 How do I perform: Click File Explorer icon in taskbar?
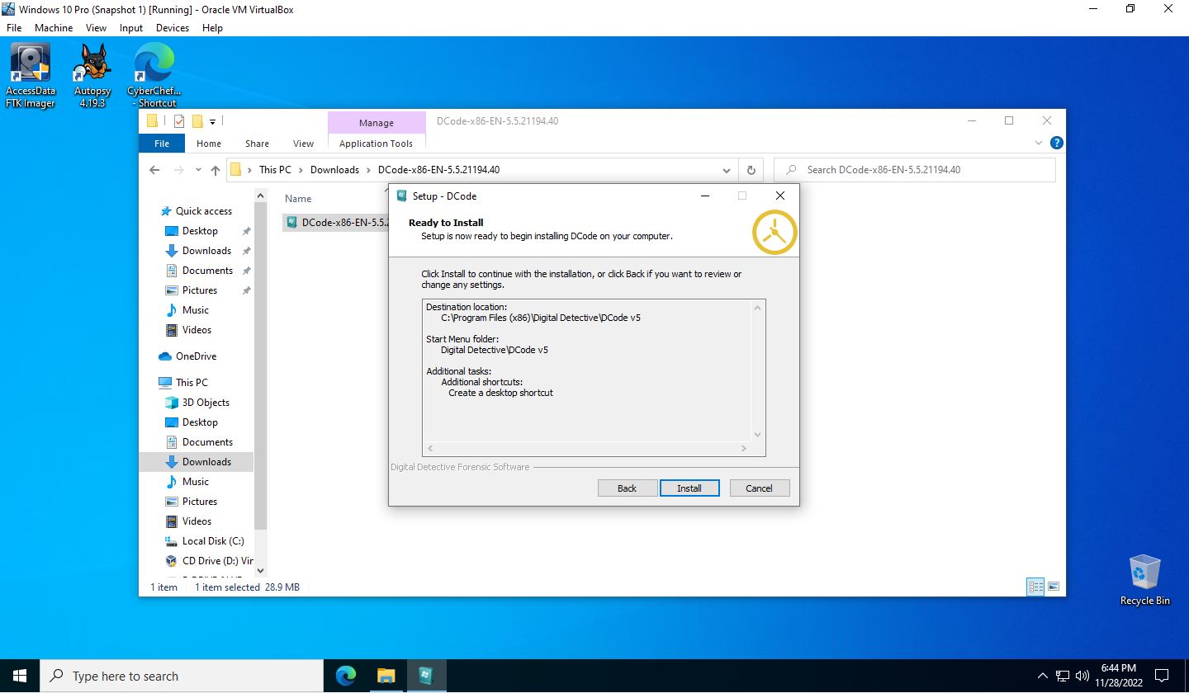386,676
